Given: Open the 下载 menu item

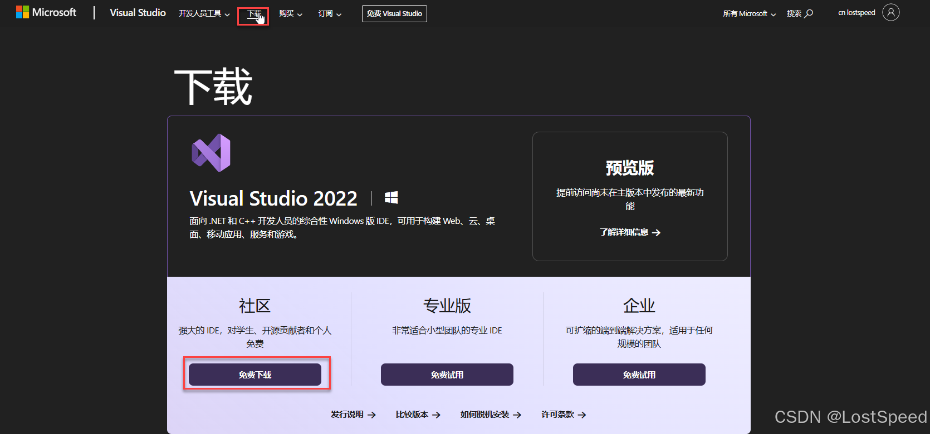Looking at the screenshot, I should click(254, 13).
